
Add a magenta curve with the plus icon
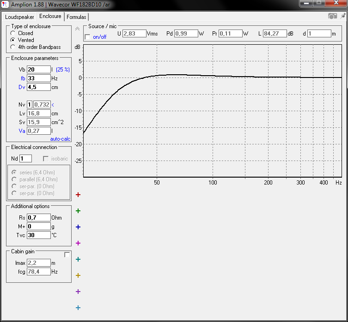[x=78, y=243]
